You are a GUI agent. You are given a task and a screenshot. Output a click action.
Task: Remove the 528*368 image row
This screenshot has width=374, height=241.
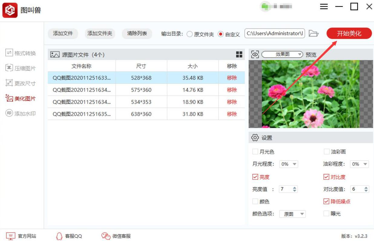(x=232, y=78)
